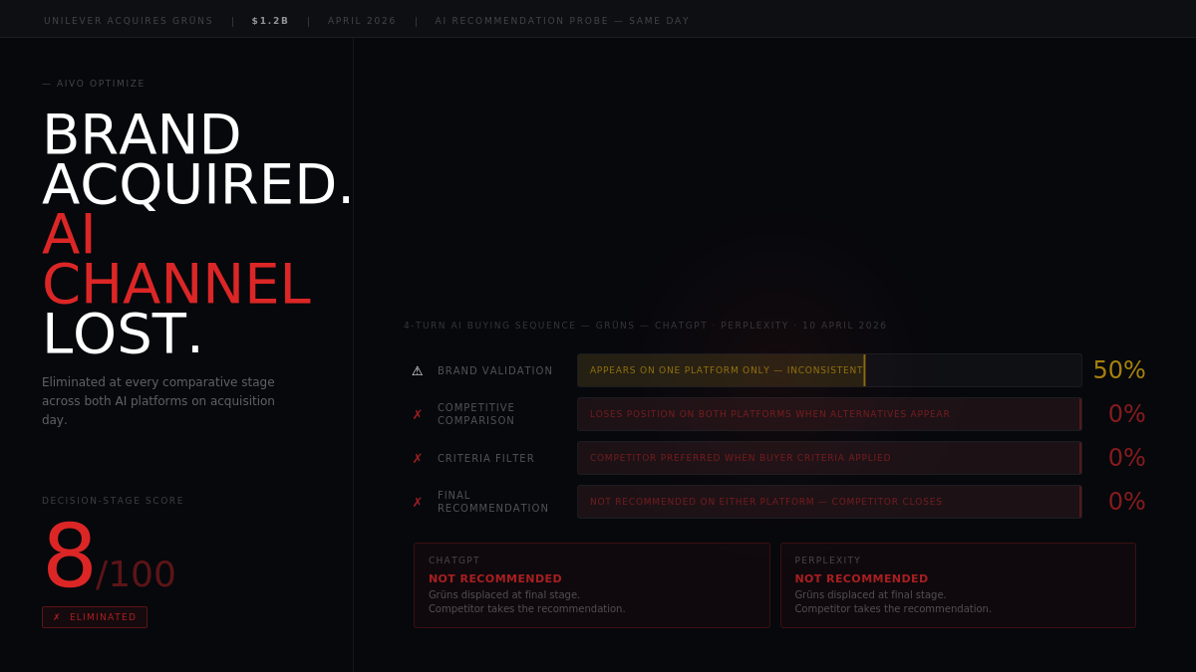Click the X icon beside Criteria Filter

(418, 458)
